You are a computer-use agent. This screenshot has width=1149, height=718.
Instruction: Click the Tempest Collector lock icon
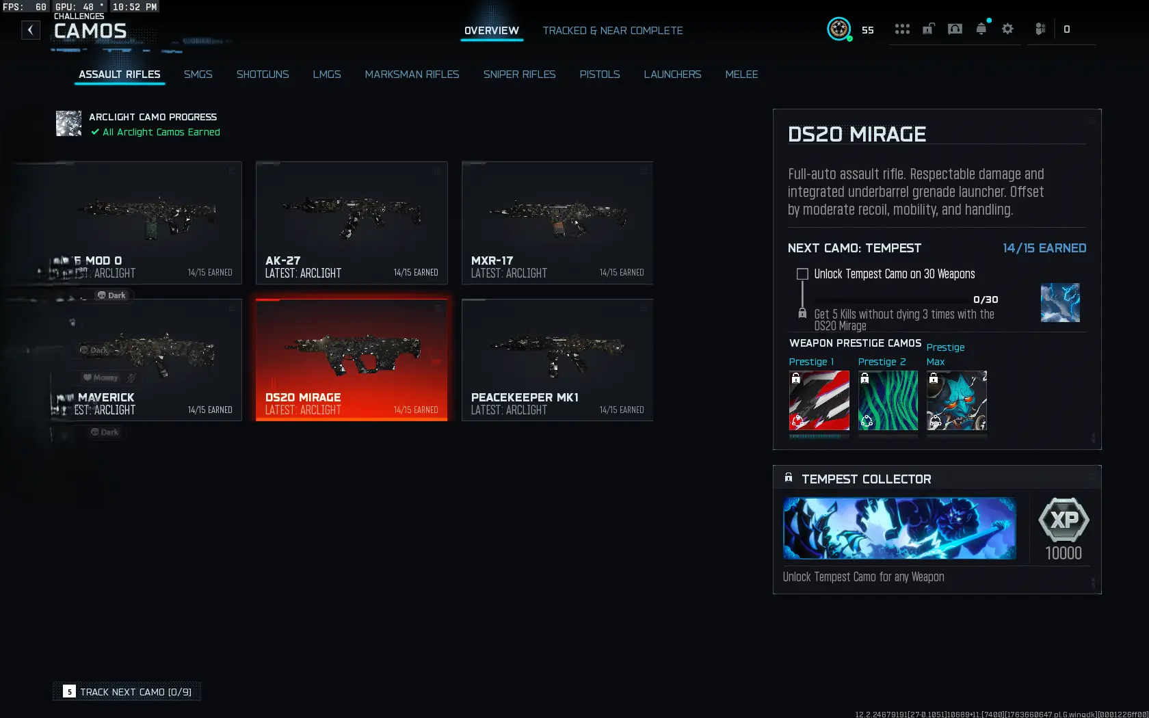789,478
